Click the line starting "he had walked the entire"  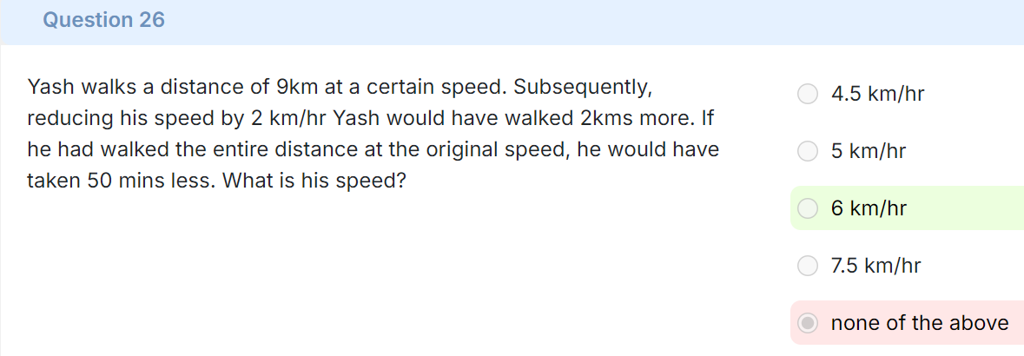[373, 149]
